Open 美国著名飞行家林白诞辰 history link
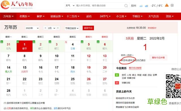181x111 pixels. pyautogui.click(x=127, y=107)
